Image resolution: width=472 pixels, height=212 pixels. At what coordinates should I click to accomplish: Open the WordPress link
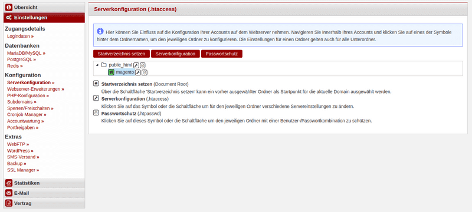coord(20,151)
